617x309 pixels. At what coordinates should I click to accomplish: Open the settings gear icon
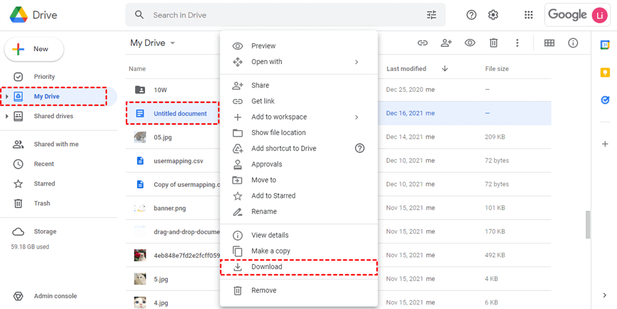pos(493,15)
